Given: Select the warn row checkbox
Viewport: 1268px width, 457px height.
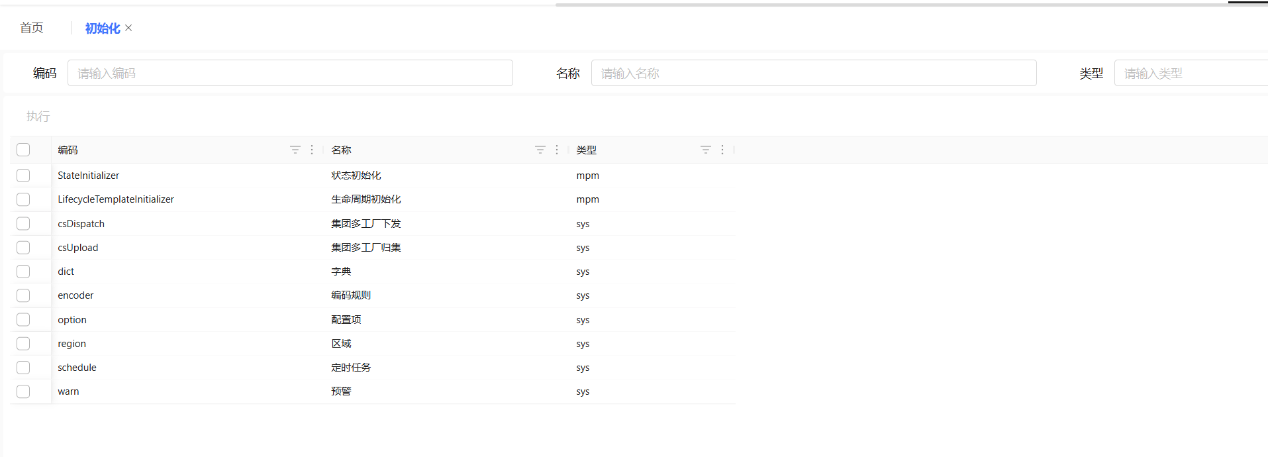Looking at the screenshot, I should click(x=23, y=391).
